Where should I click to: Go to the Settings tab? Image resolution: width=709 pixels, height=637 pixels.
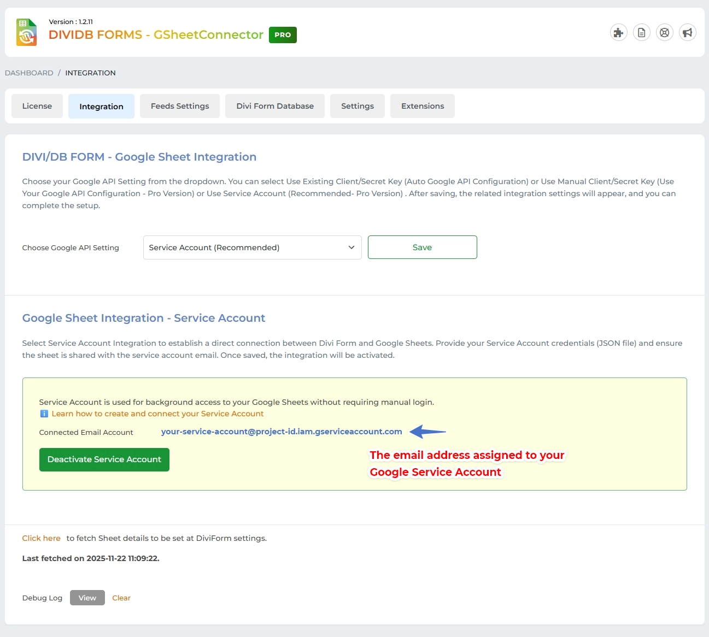pos(358,106)
